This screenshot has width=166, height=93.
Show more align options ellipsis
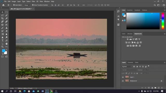84,5
